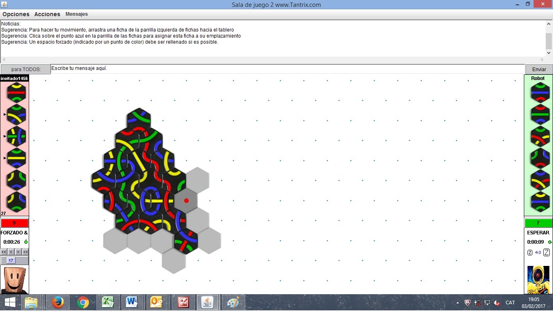Open Google Chrome from the taskbar
Screen dimensions: 553x312
point(83,302)
